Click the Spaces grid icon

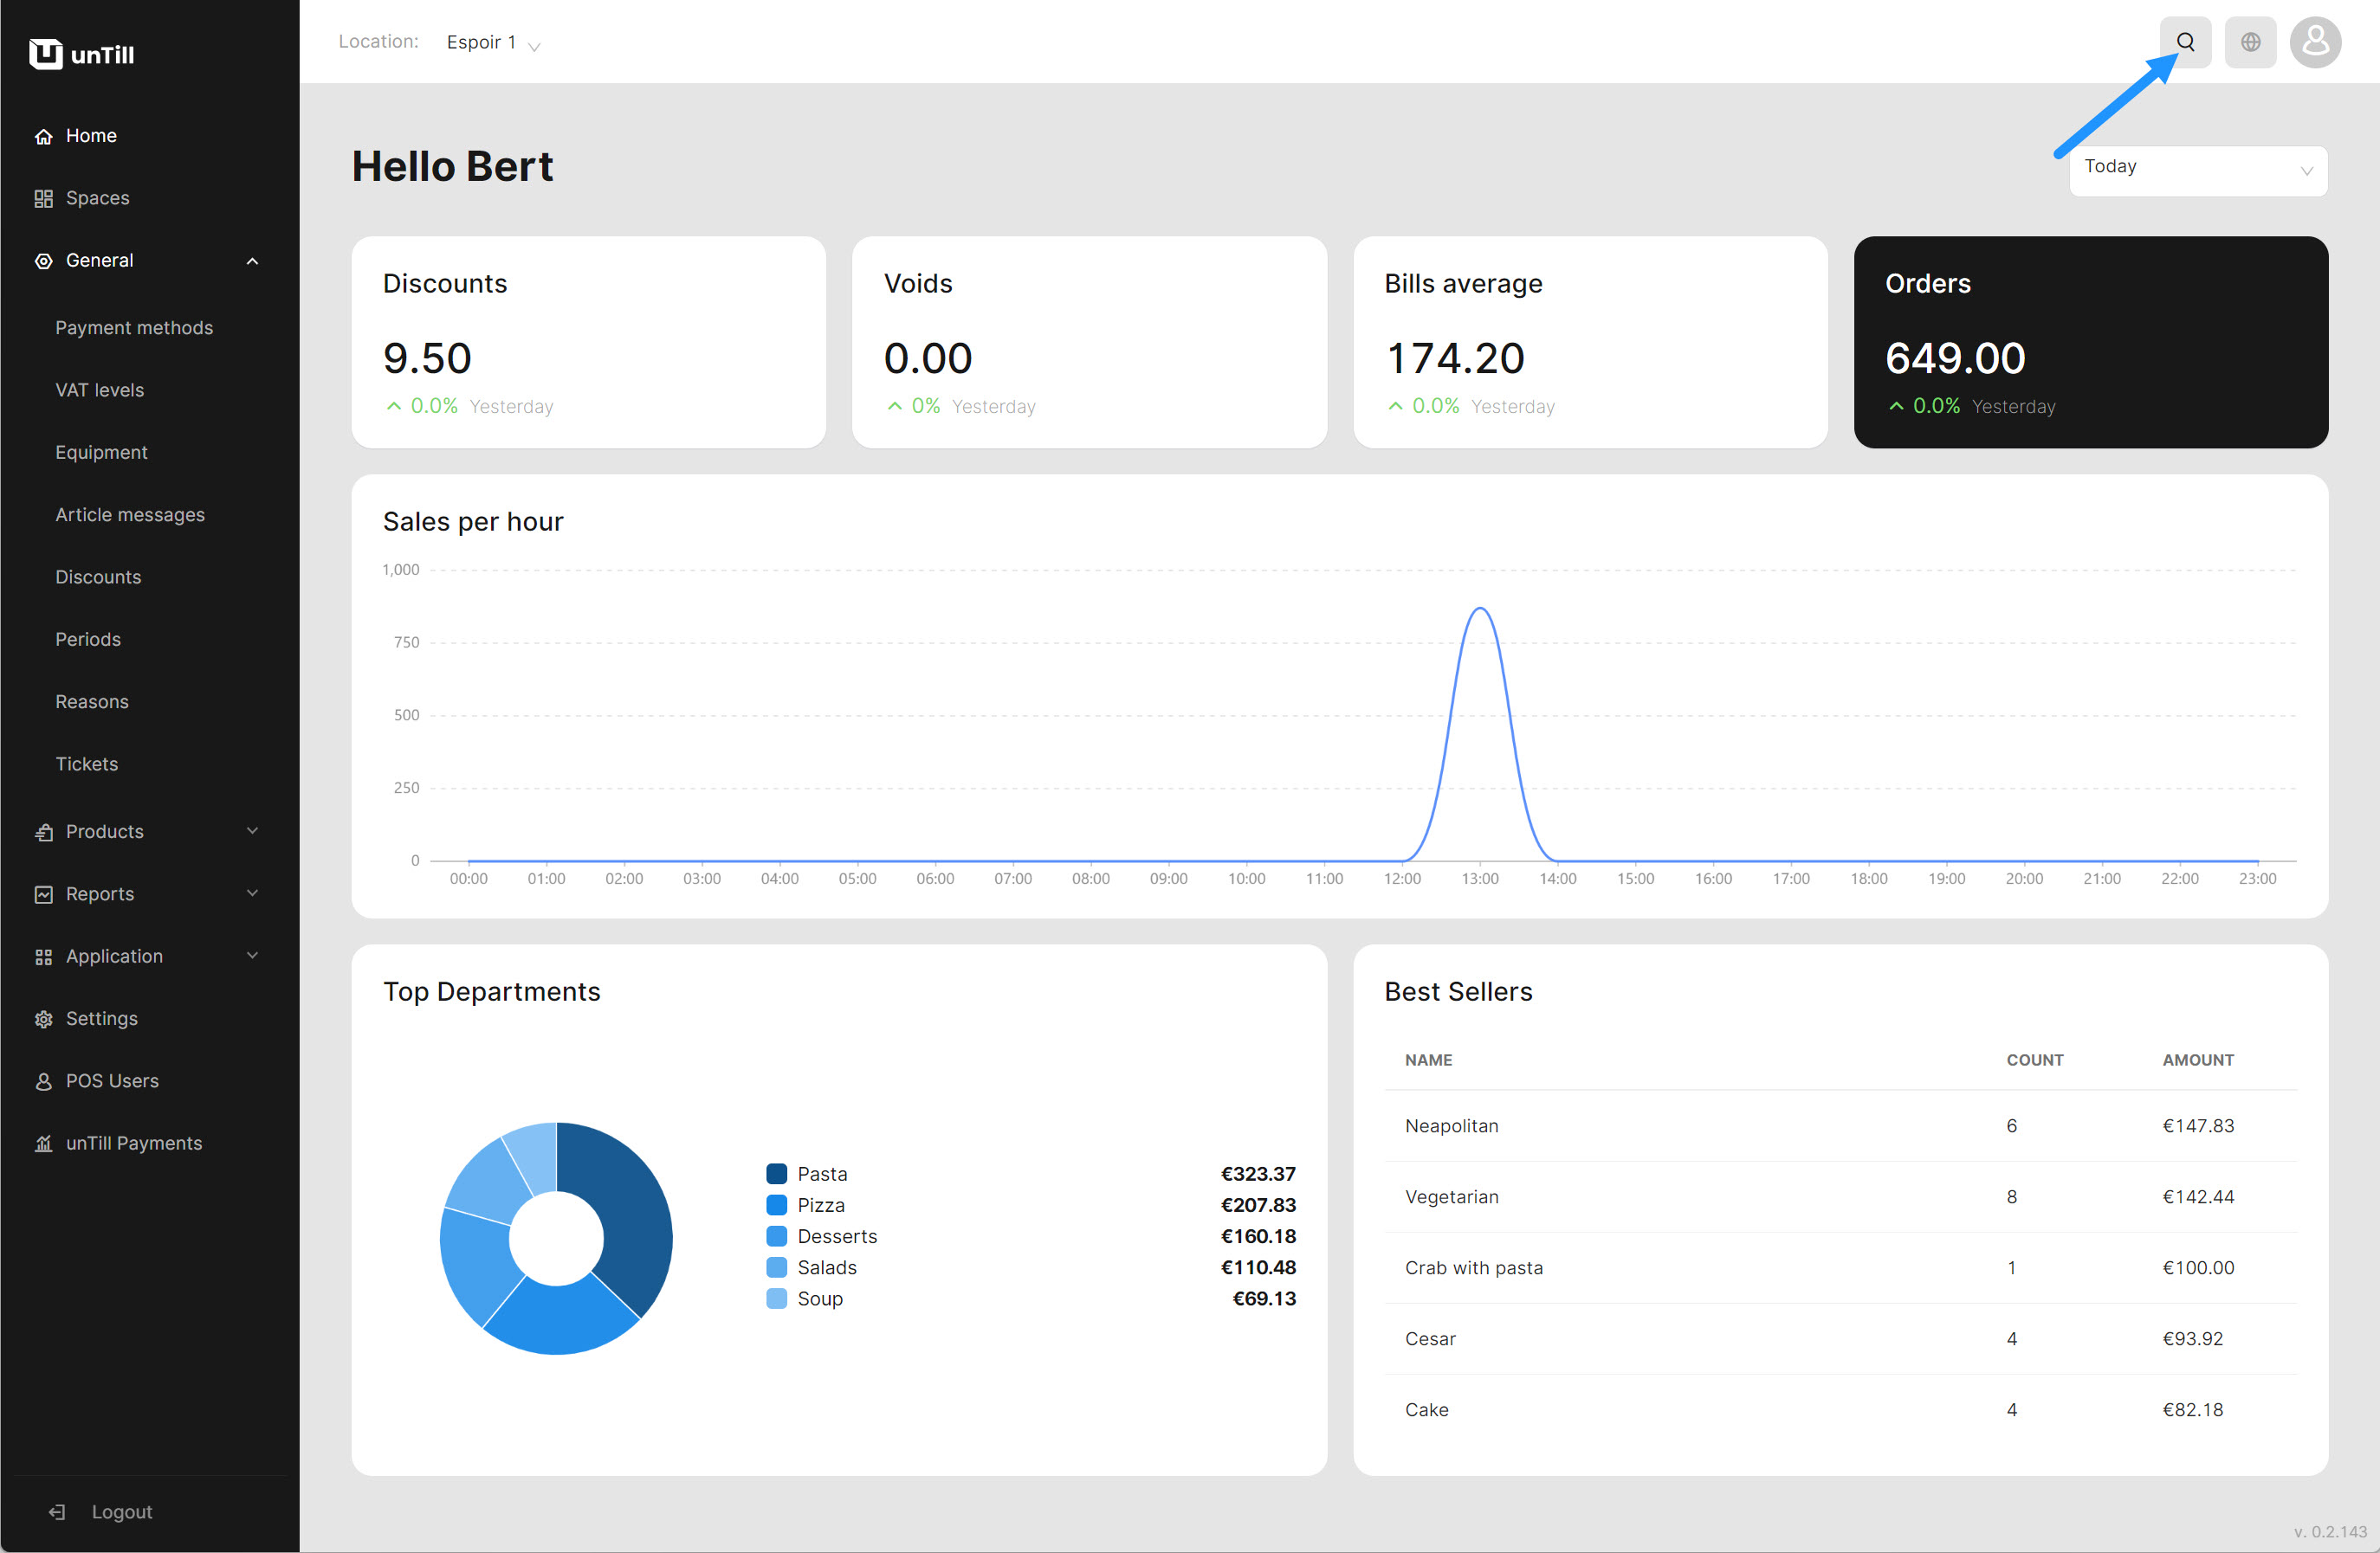point(43,199)
